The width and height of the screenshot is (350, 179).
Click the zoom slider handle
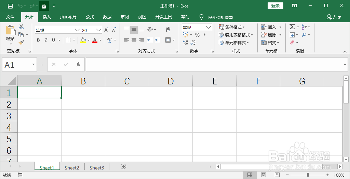point(308,175)
